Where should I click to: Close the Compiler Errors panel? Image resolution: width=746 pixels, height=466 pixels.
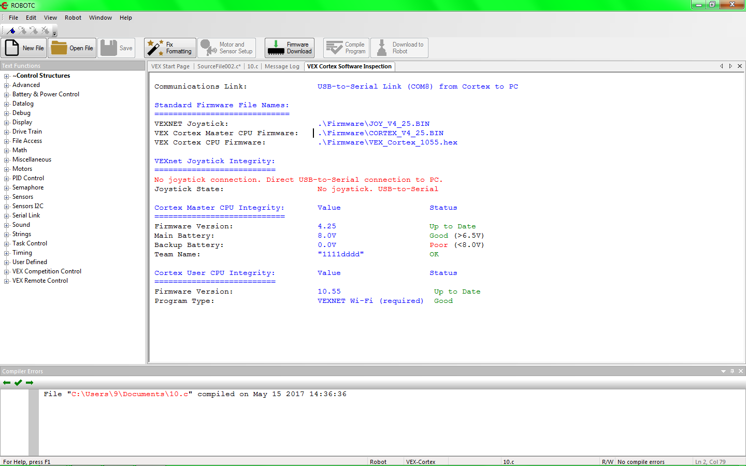pyautogui.click(x=741, y=371)
